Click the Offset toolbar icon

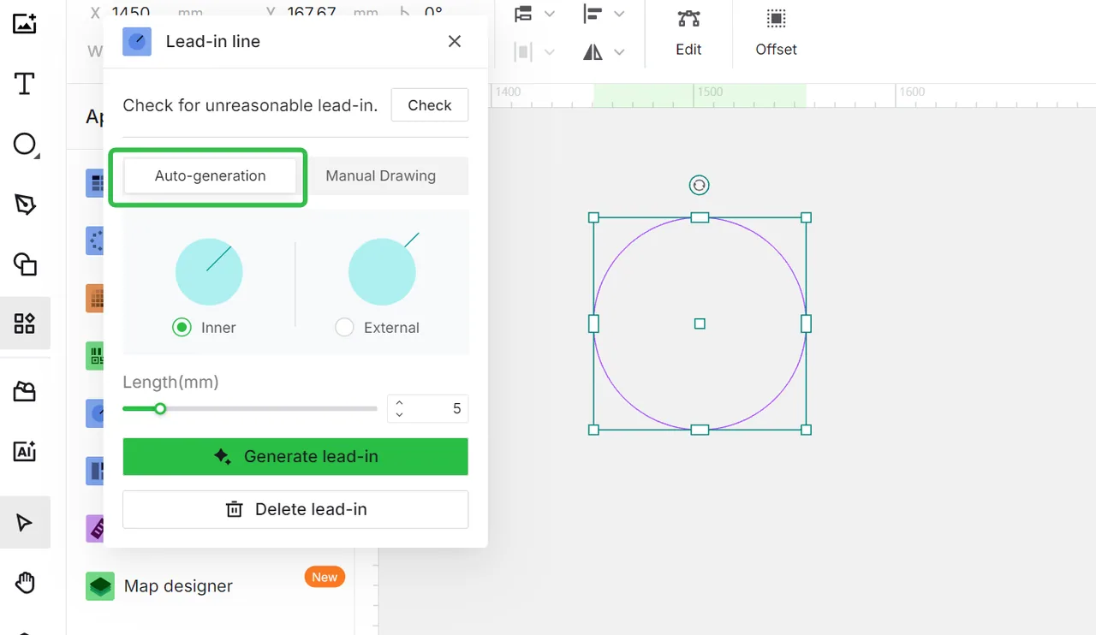[776, 33]
